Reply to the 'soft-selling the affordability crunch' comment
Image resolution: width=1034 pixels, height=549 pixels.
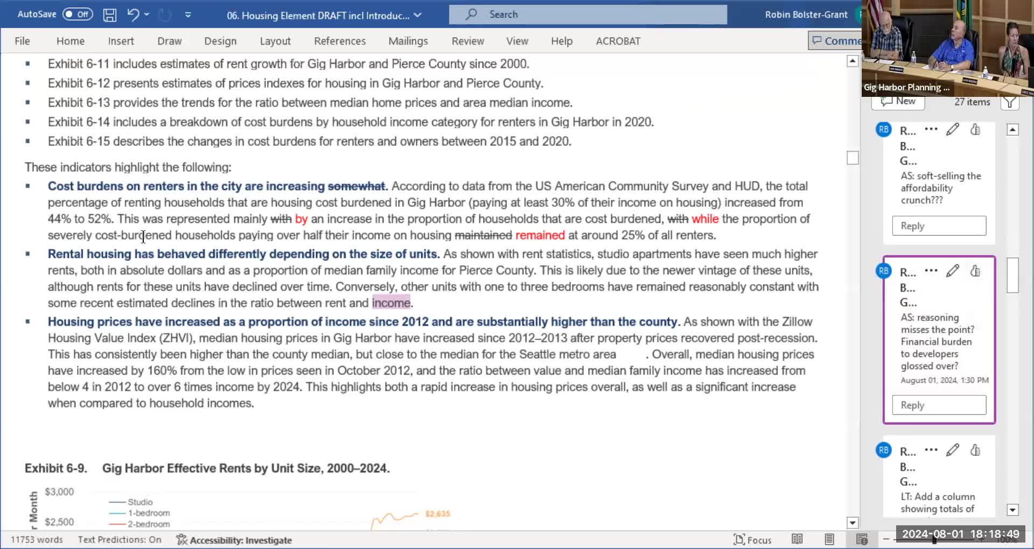pyautogui.click(x=939, y=226)
